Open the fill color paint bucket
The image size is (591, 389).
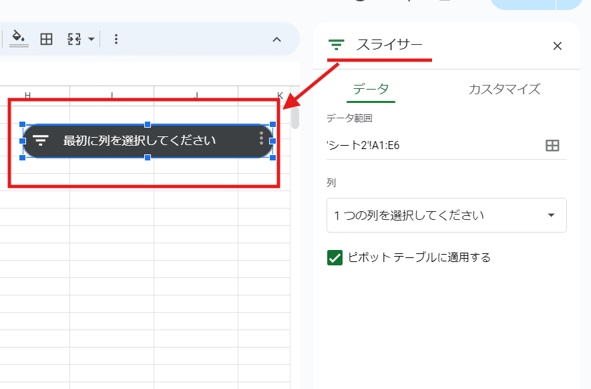click(x=19, y=39)
